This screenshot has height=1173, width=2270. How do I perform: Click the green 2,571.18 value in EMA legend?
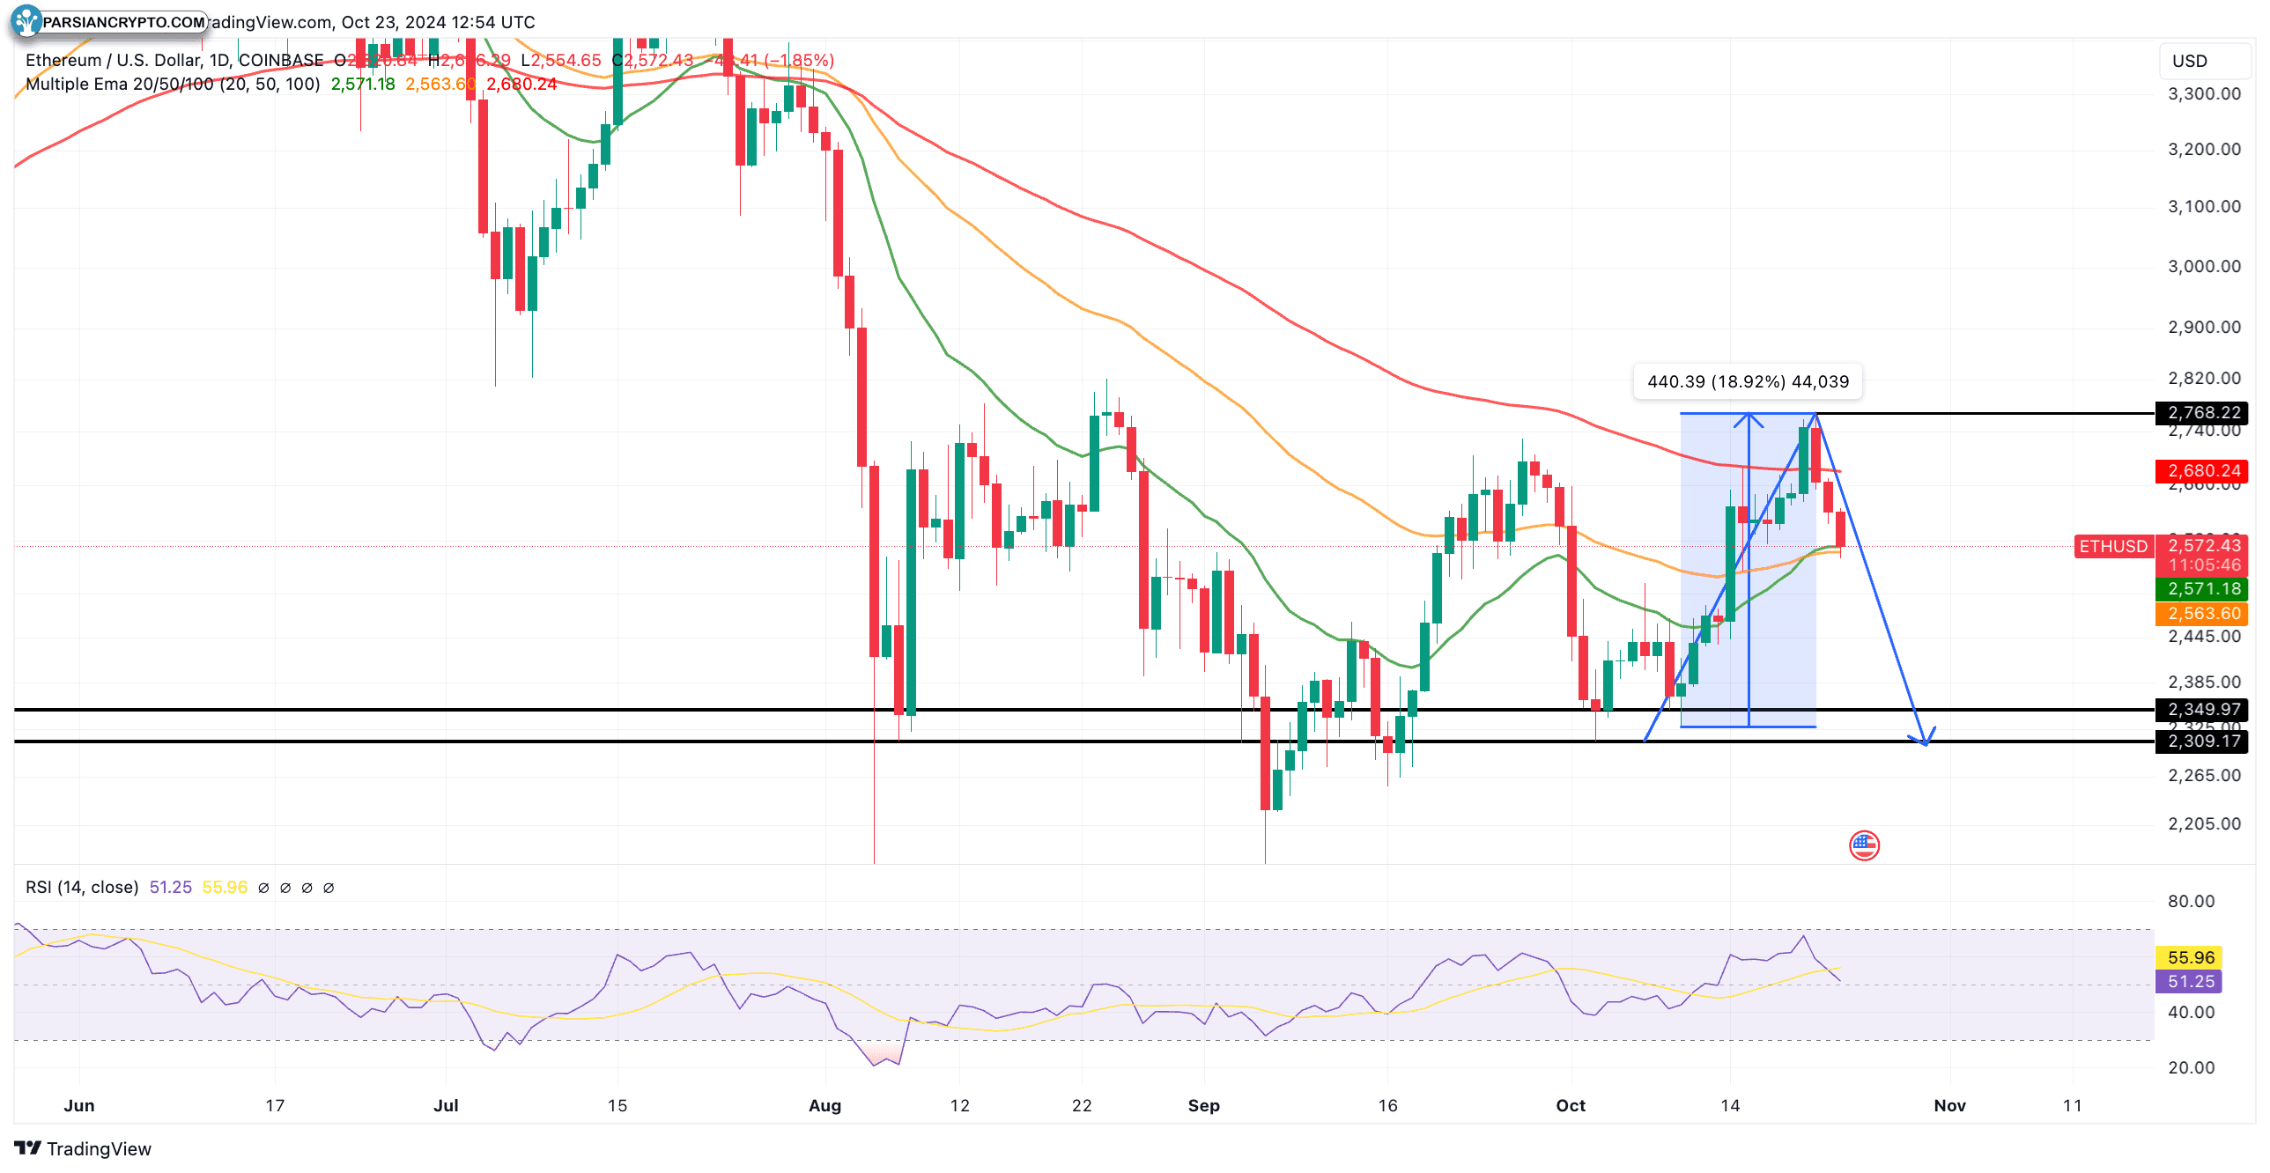[x=363, y=84]
